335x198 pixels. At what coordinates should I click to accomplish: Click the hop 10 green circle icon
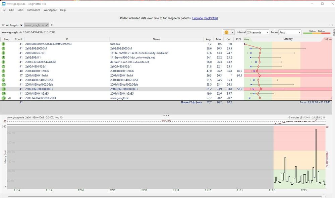pyautogui.click(x=4, y=84)
